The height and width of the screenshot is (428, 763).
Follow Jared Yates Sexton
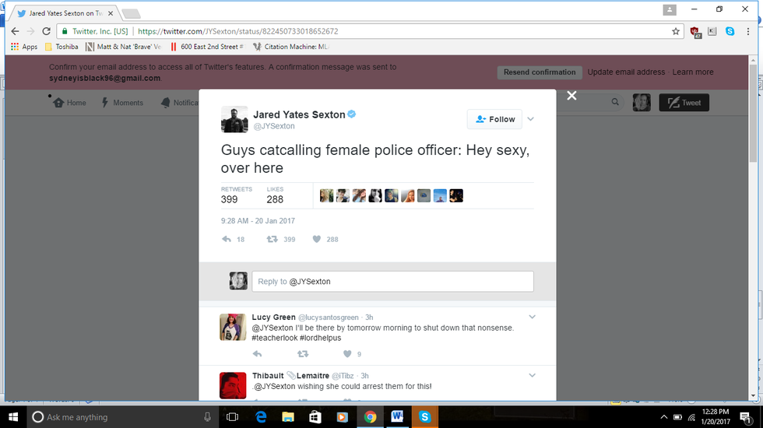[x=494, y=119]
